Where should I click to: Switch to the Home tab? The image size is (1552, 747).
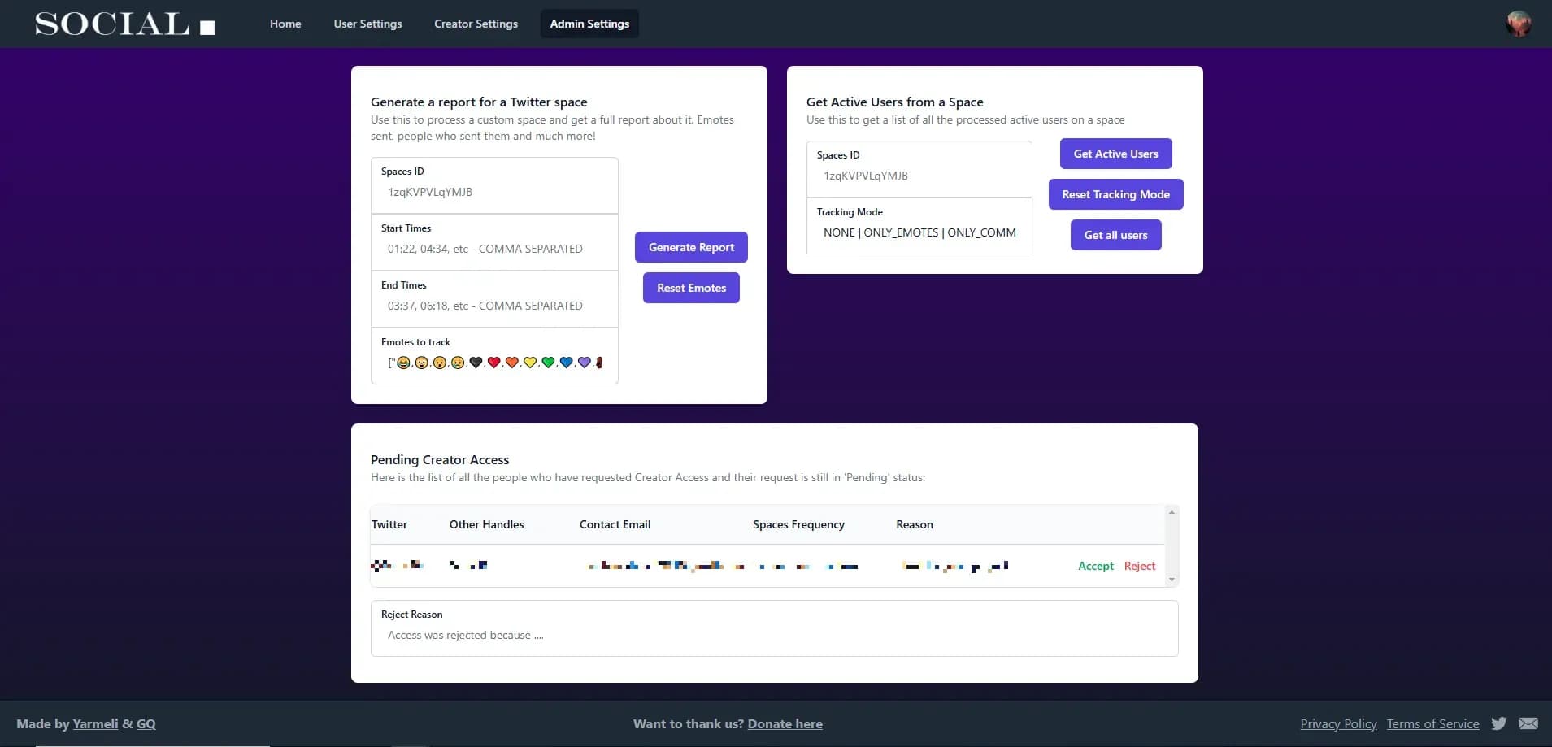285,24
